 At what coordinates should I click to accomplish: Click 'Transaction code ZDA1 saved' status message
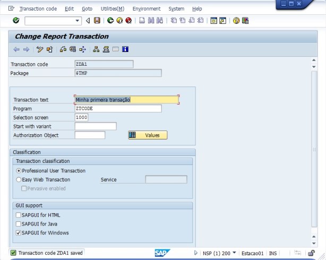50,253
